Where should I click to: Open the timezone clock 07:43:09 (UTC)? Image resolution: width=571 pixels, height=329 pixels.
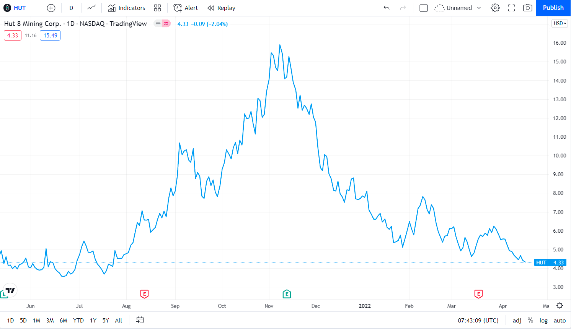click(x=478, y=320)
